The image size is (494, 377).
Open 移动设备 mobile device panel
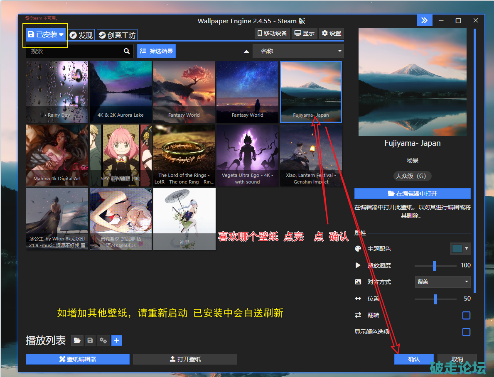click(272, 33)
